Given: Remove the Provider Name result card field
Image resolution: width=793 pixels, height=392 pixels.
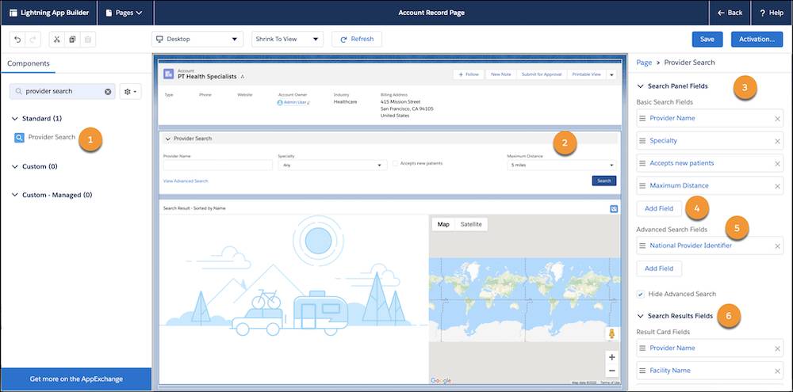Looking at the screenshot, I should [x=777, y=348].
